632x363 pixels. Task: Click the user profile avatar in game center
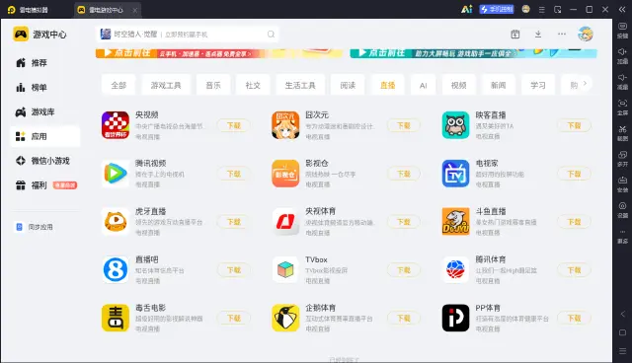(585, 35)
